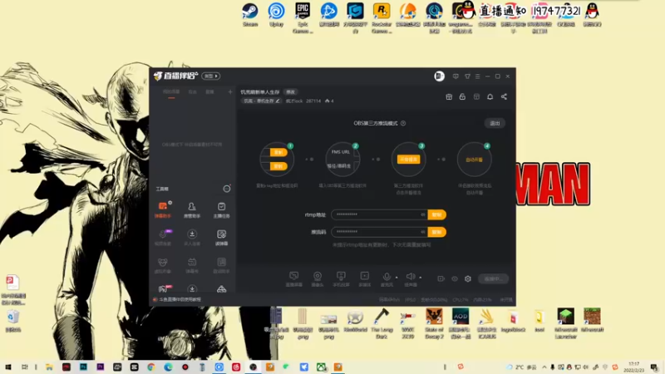Copy the rtmp address
This screenshot has height=374, width=665.
point(437,214)
